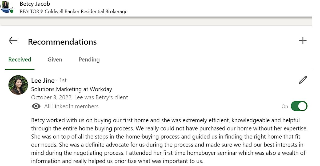Click the eye visibility icon

click(x=36, y=106)
